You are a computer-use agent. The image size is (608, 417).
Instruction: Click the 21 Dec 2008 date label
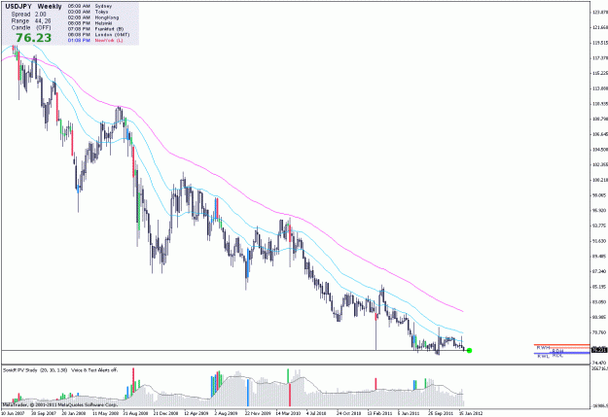(x=166, y=413)
